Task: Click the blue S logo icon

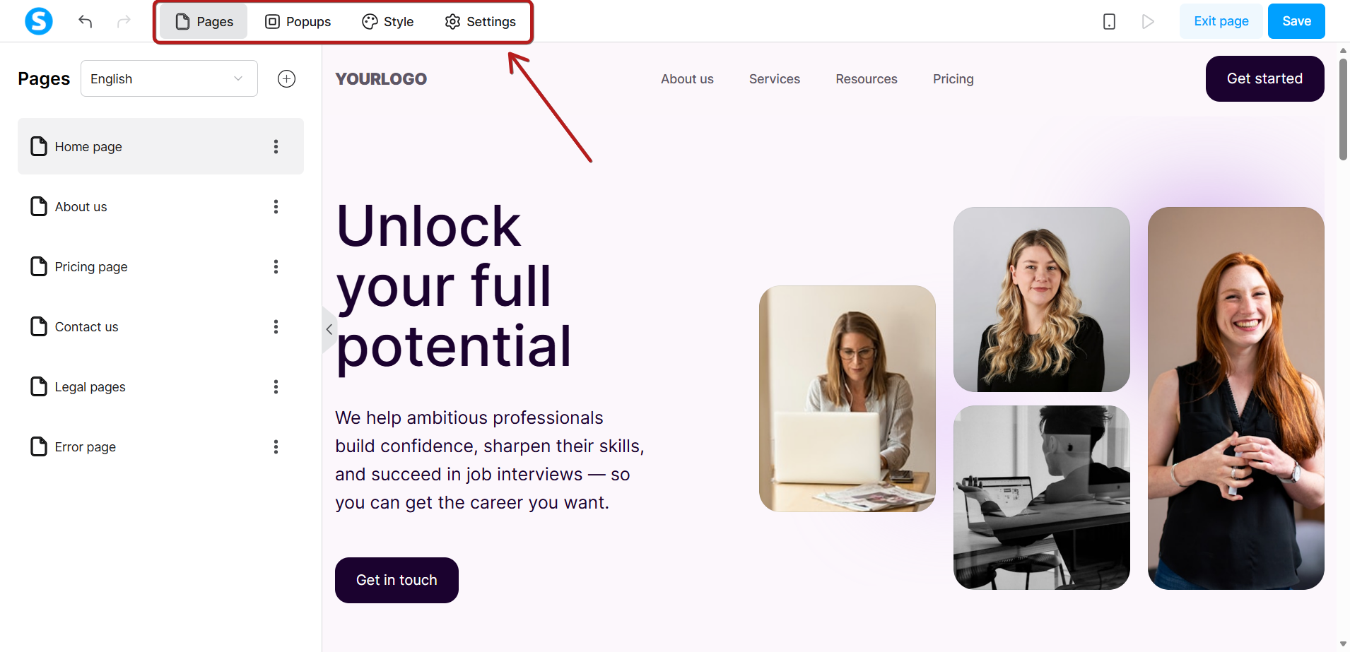Action: [39, 21]
